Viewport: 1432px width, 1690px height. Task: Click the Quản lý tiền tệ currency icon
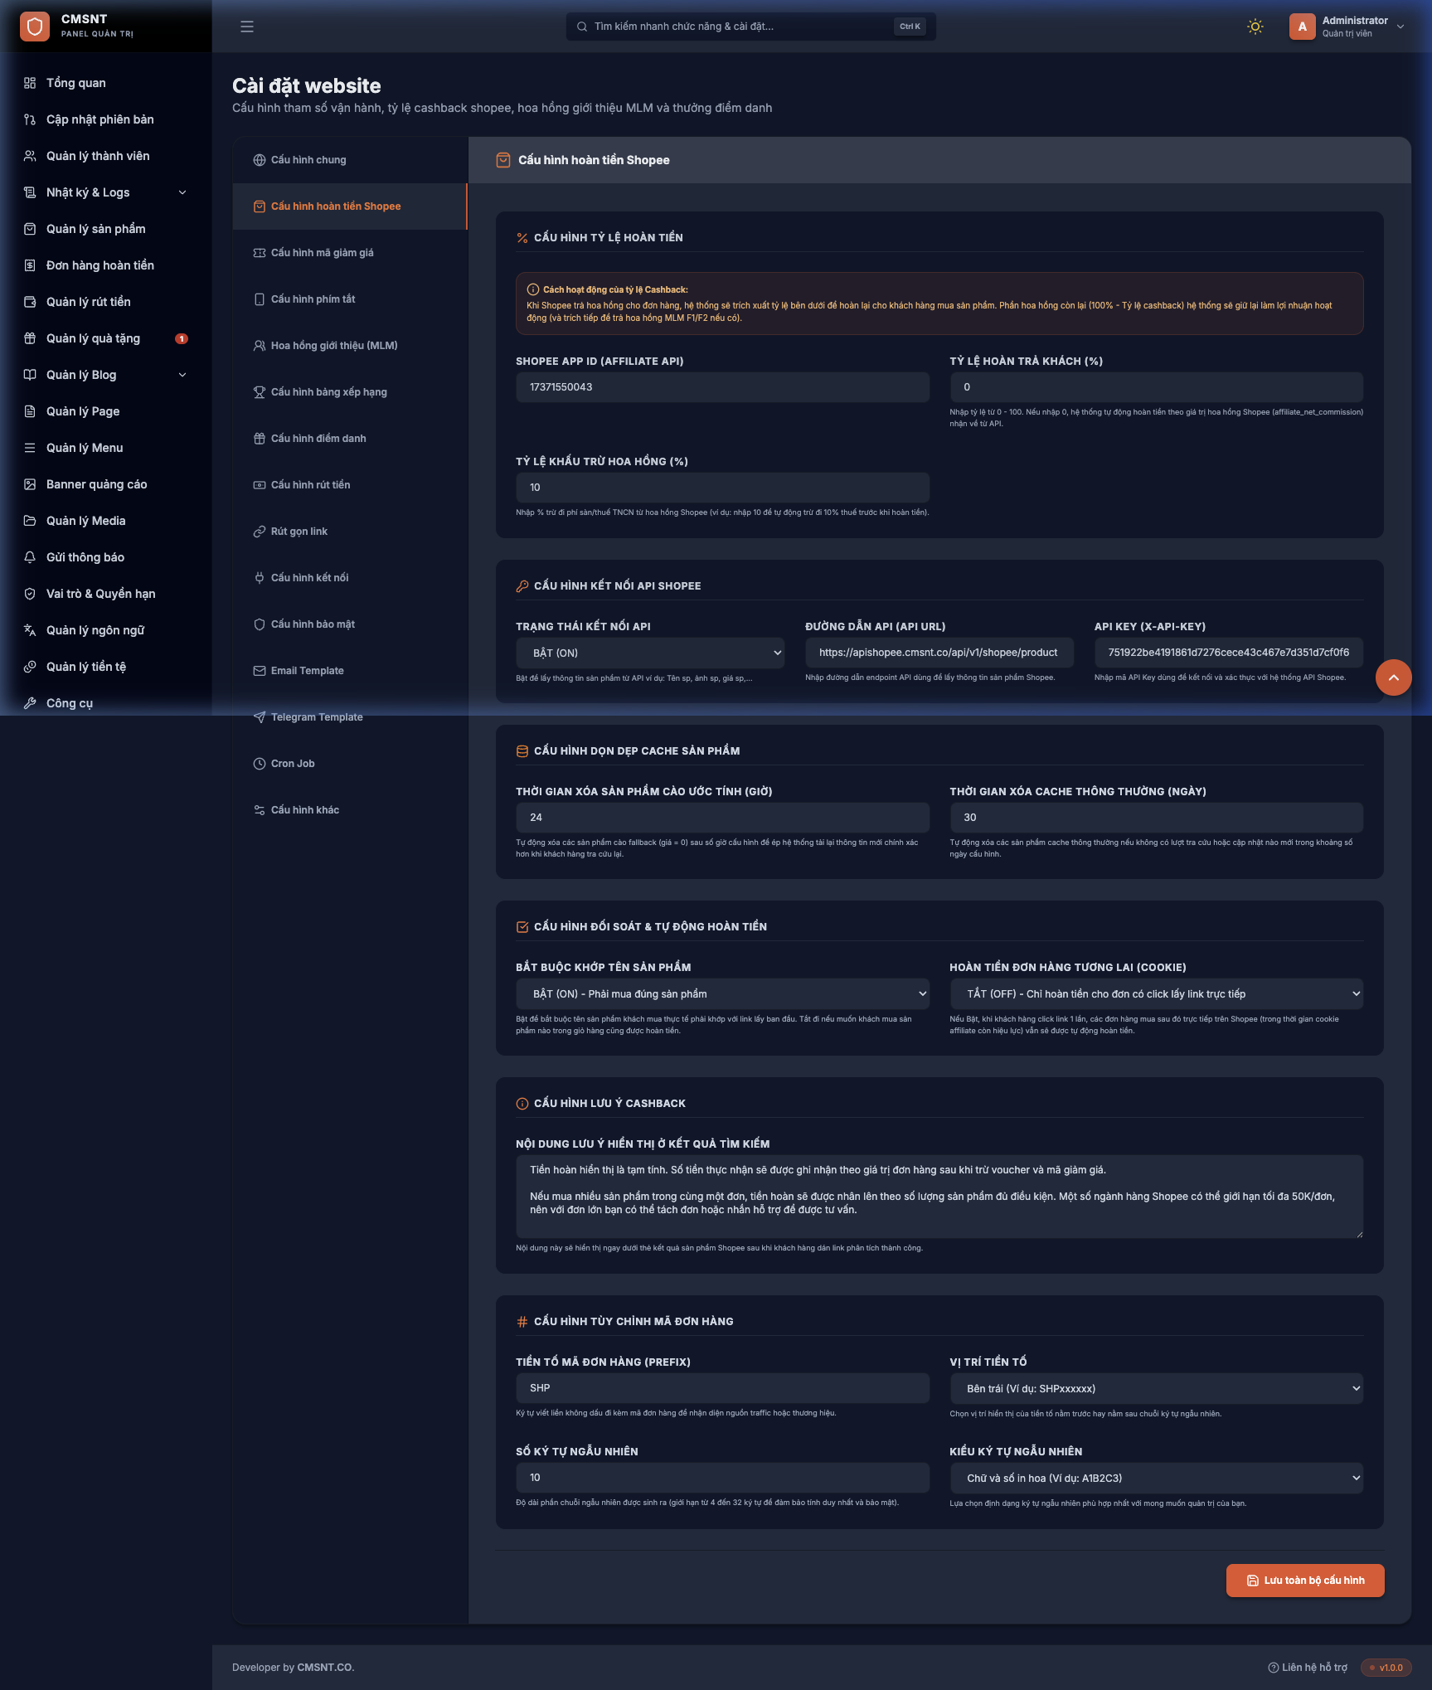click(30, 667)
